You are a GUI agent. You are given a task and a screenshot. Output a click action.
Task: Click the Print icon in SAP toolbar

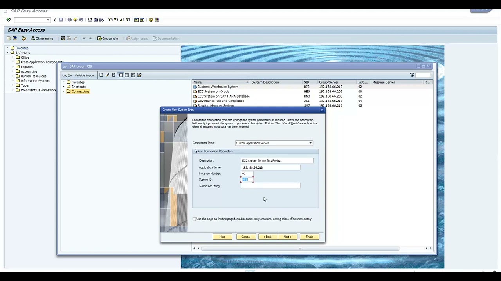point(90,20)
